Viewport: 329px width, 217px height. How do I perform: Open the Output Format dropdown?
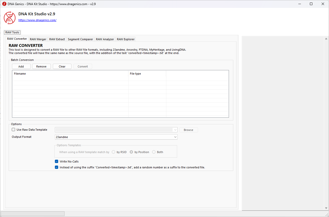[x=116, y=137]
